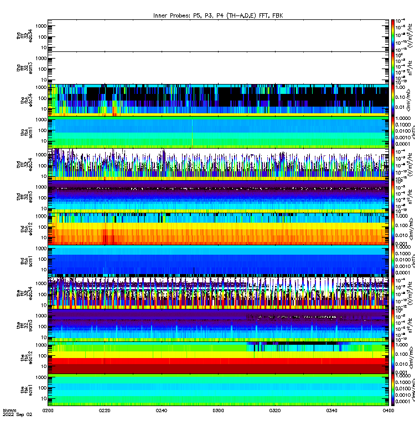Click the 0340 time axis label
The height and width of the screenshot is (442, 415).
pos(331,411)
